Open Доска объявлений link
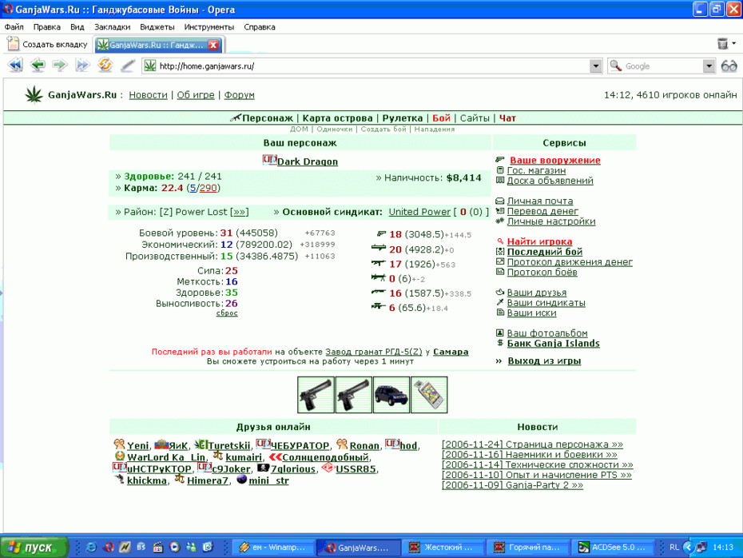This screenshot has width=743, height=558. (550, 181)
